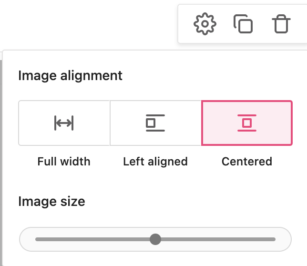Screen dimensions: 307x266
Task: Select the Centered alignment icon
Action: [x=247, y=123]
